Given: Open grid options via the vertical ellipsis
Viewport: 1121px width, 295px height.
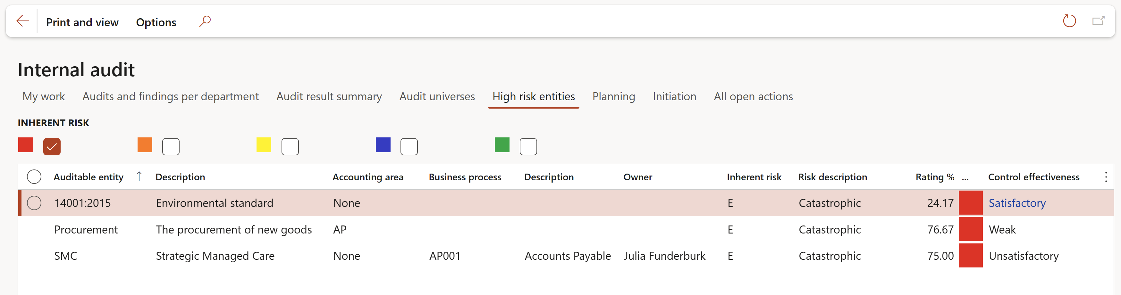Looking at the screenshot, I should (1106, 177).
